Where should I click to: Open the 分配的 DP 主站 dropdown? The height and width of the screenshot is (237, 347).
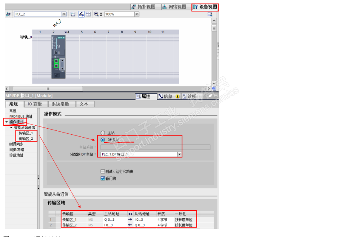[179, 154]
